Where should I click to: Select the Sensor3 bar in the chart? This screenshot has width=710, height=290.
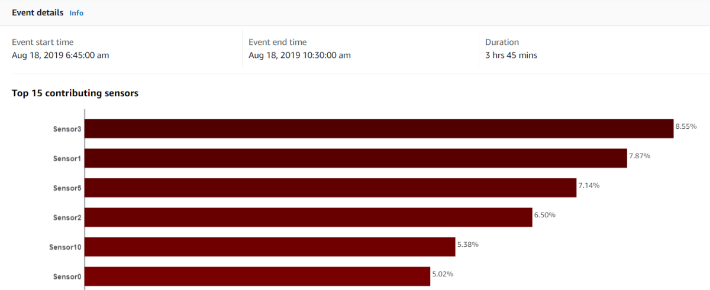[x=379, y=129]
